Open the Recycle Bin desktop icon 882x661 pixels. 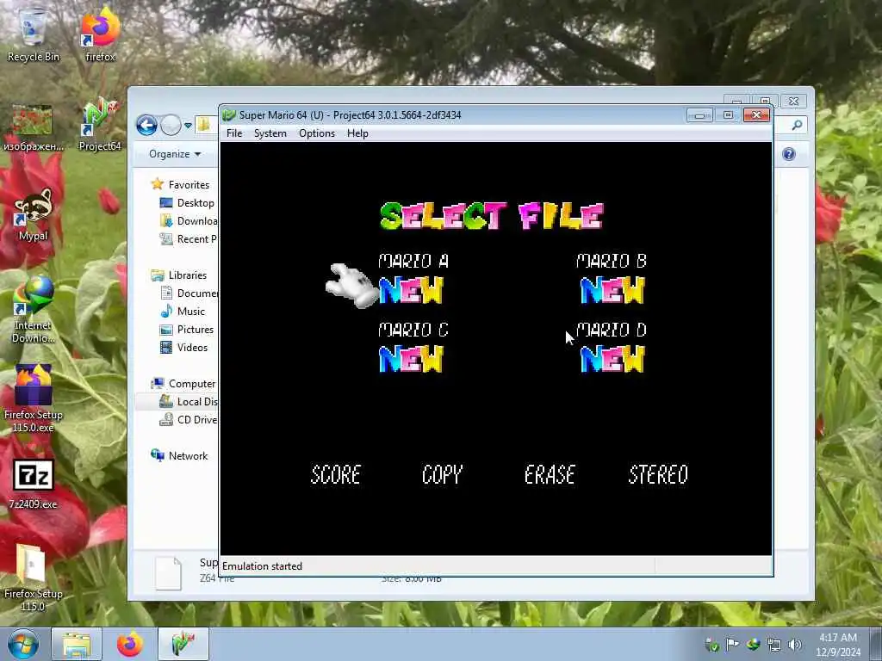[33, 34]
